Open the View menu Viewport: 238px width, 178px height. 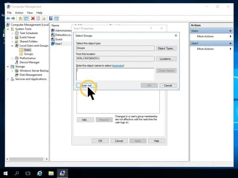(29, 13)
